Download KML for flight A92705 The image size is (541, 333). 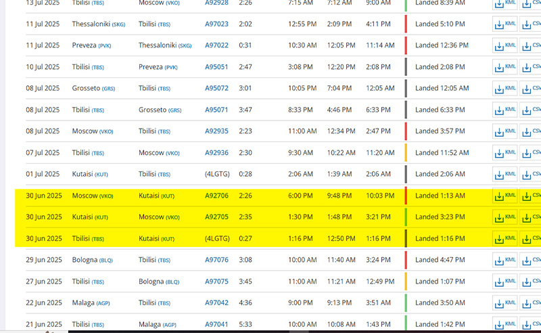504,218
